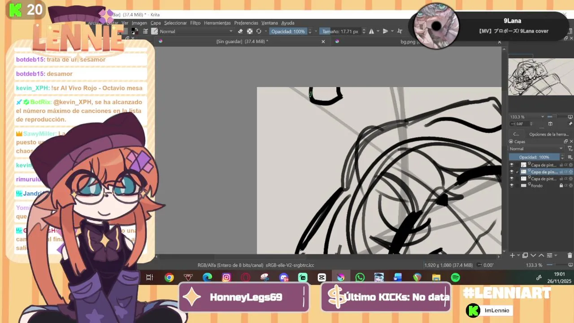Move layer down arrow icon
The height and width of the screenshot is (323, 574).
533,255
